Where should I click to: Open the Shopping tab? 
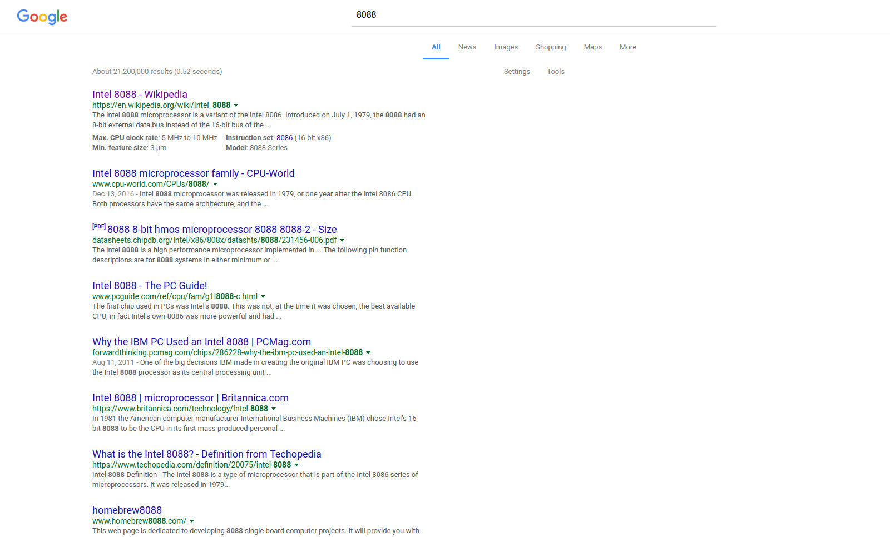pyautogui.click(x=551, y=47)
